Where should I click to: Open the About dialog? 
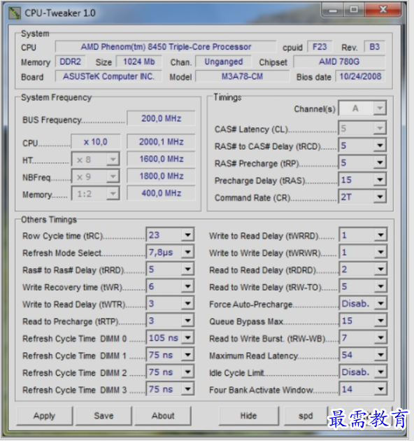point(163,416)
